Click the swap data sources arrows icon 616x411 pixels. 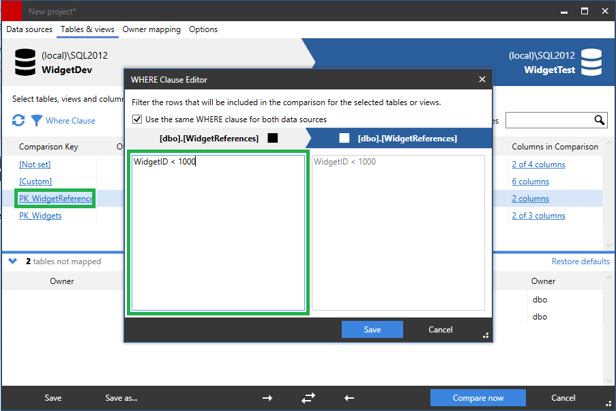tap(308, 398)
